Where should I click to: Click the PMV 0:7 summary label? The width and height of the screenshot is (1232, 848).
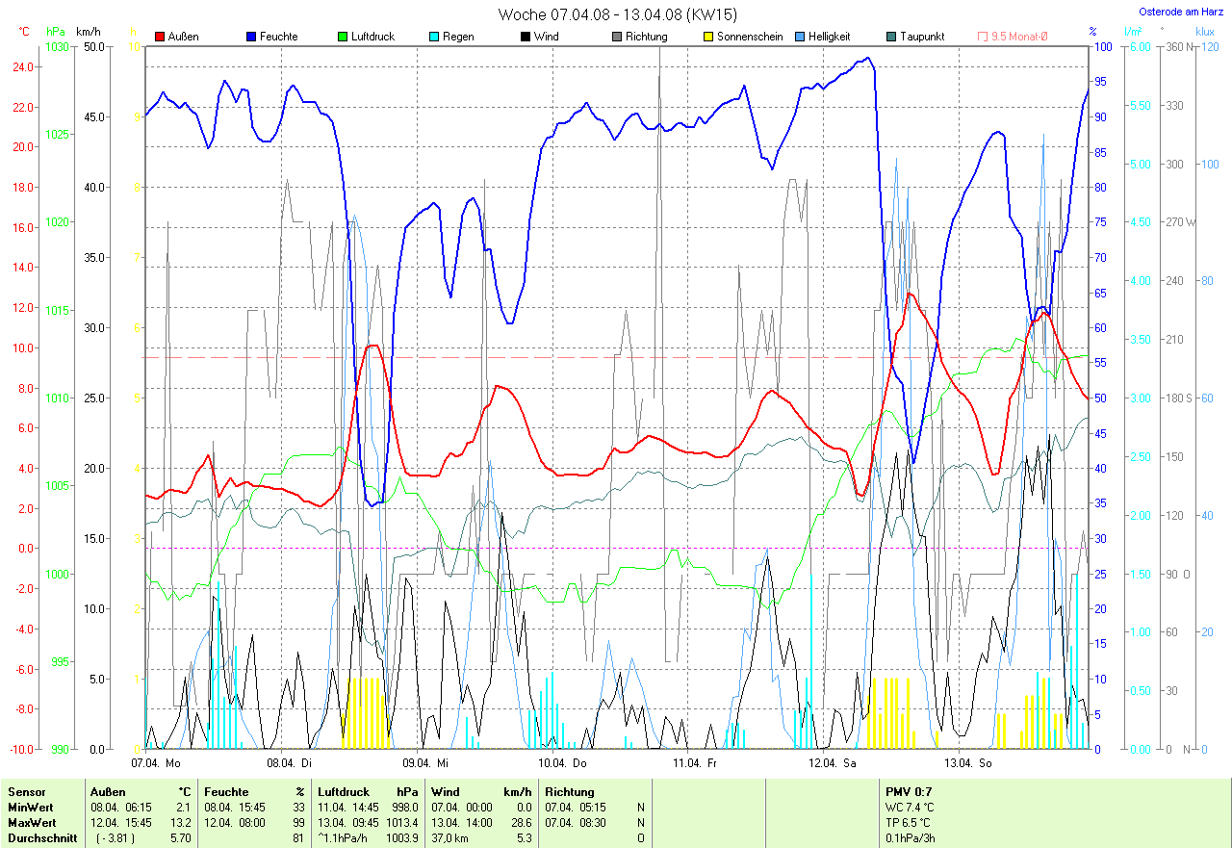[x=909, y=792]
